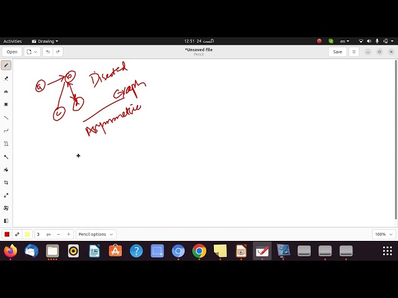Image resolution: width=398 pixels, height=298 pixels.
Task: Click the red recording indicator icon
Action: coord(319,41)
